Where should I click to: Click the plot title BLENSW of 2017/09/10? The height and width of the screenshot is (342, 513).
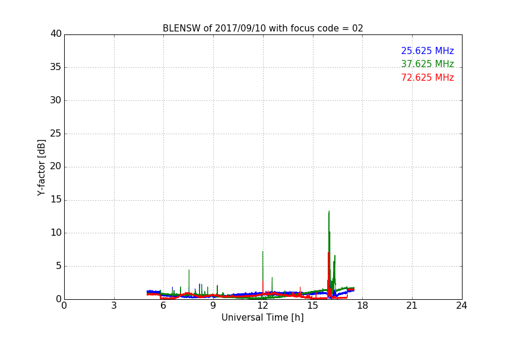point(262,28)
